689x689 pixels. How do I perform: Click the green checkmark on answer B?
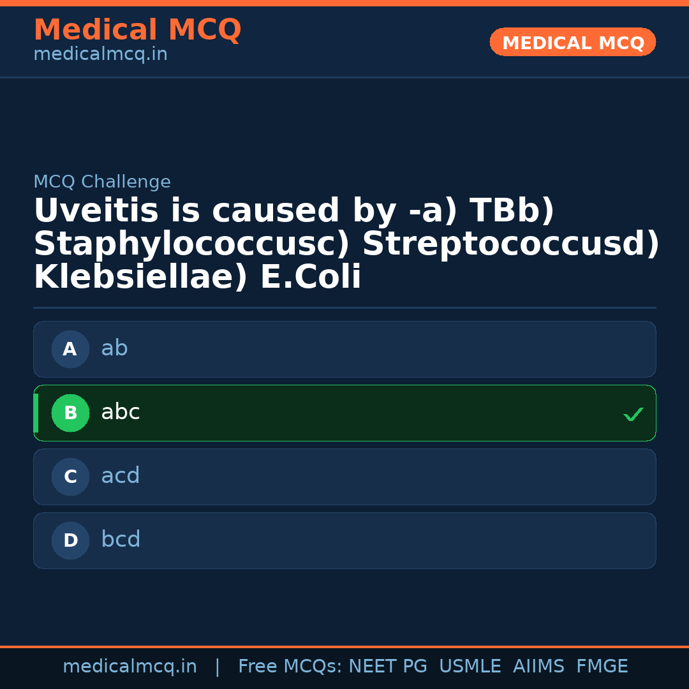[x=633, y=414]
